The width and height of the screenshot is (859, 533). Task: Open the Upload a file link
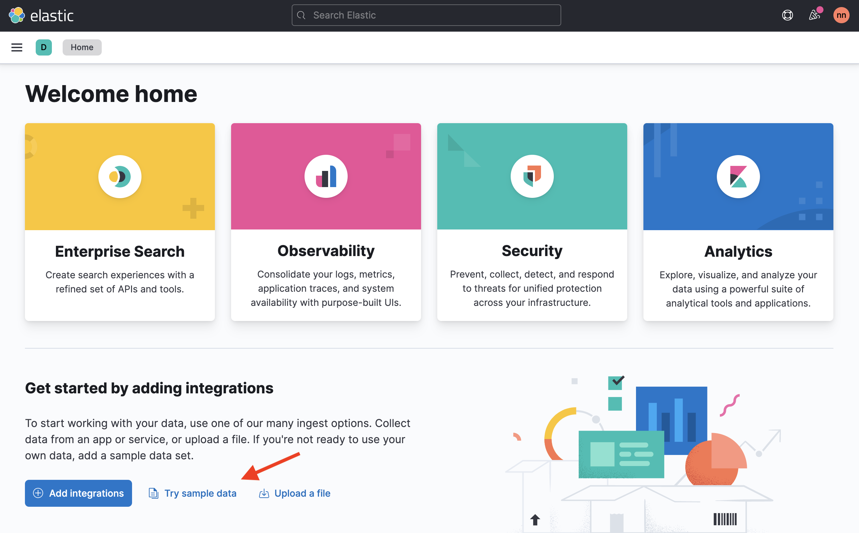pos(295,493)
